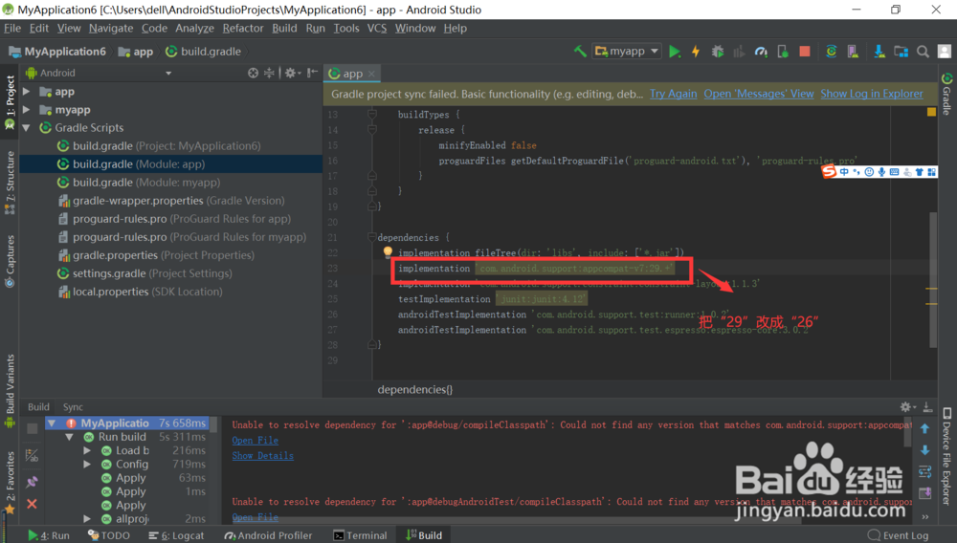Open the Navigate menu
The image size is (957, 543).
(110, 28)
